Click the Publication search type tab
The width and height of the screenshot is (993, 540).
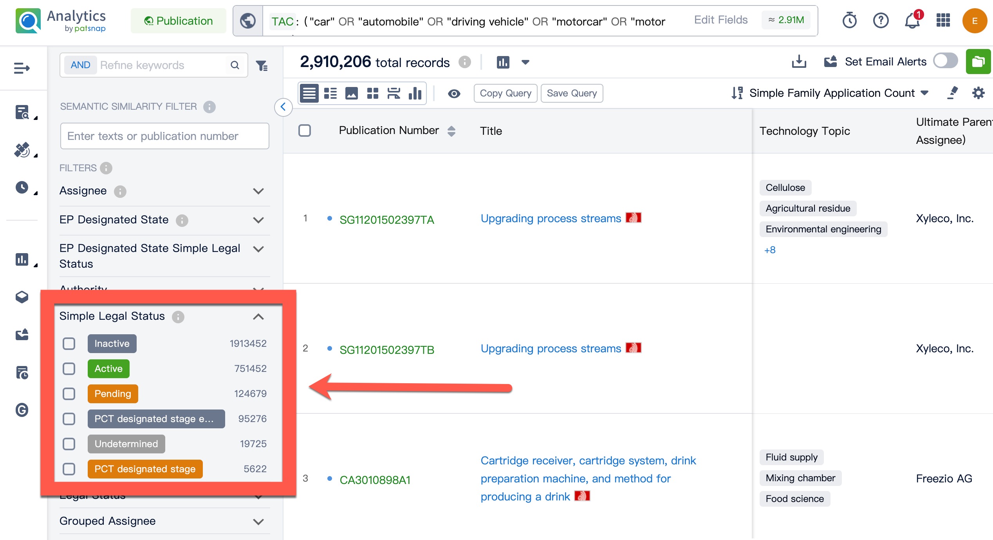point(179,21)
